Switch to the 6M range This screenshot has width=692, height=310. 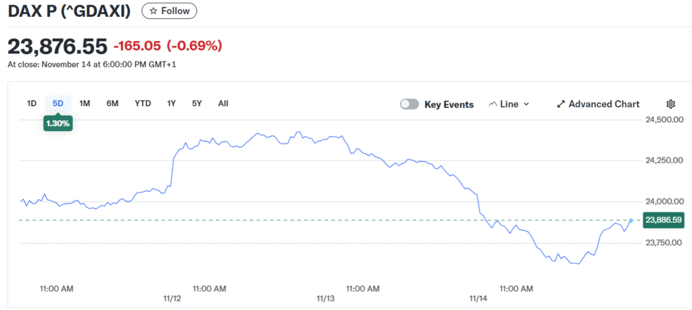(x=112, y=103)
